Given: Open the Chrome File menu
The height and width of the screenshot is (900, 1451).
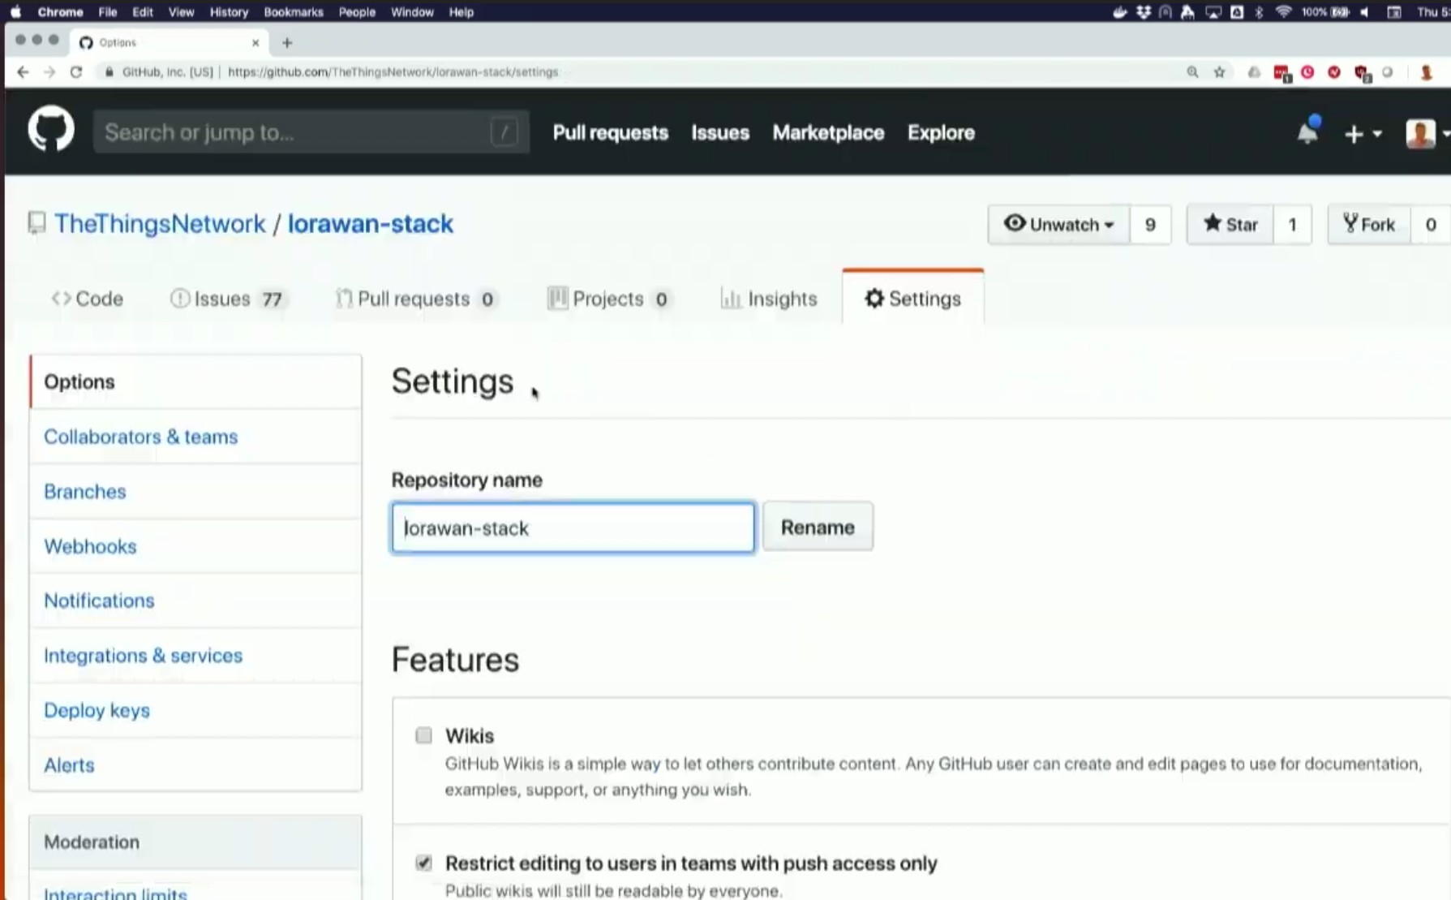Looking at the screenshot, I should point(107,12).
